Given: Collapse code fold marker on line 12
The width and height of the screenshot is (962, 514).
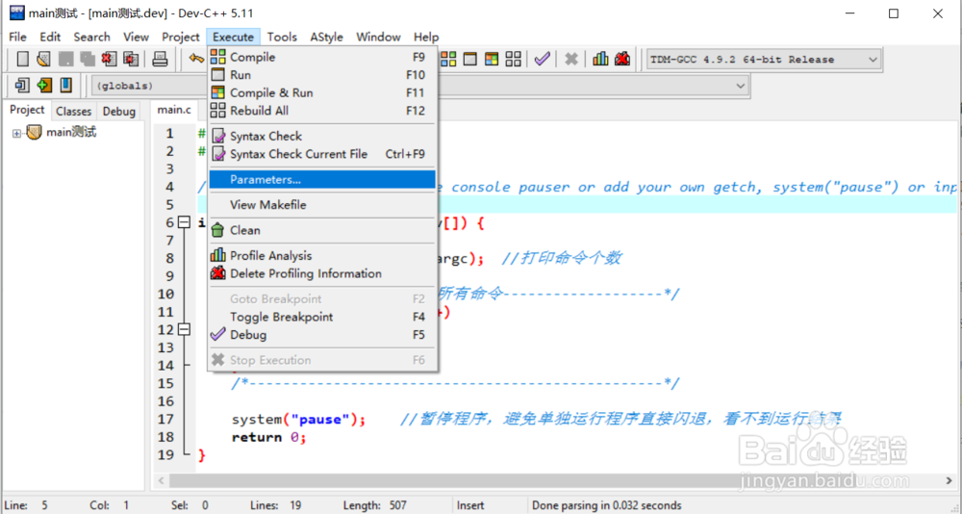Looking at the screenshot, I should click(x=184, y=330).
